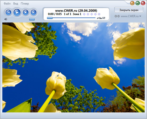Image resolution: width=147 pixels, height=119 pixels.
Task: Navigate back with the left arrow icon
Action: click(116, 16)
